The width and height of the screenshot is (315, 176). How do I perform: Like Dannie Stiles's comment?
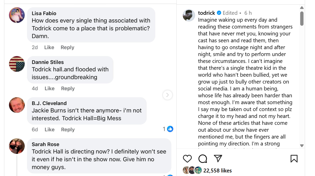tap(50, 88)
